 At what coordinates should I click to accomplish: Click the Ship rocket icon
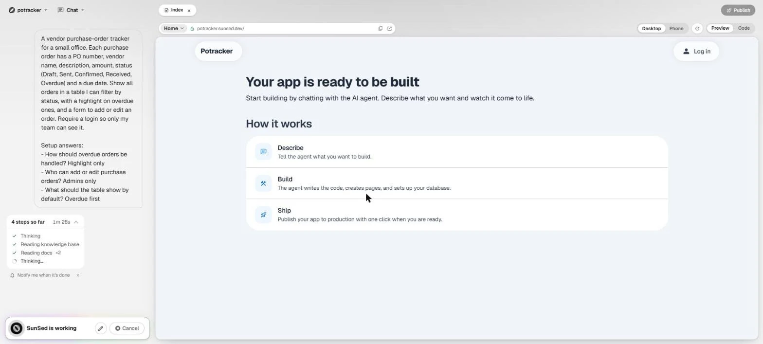(x=263, y=215)
